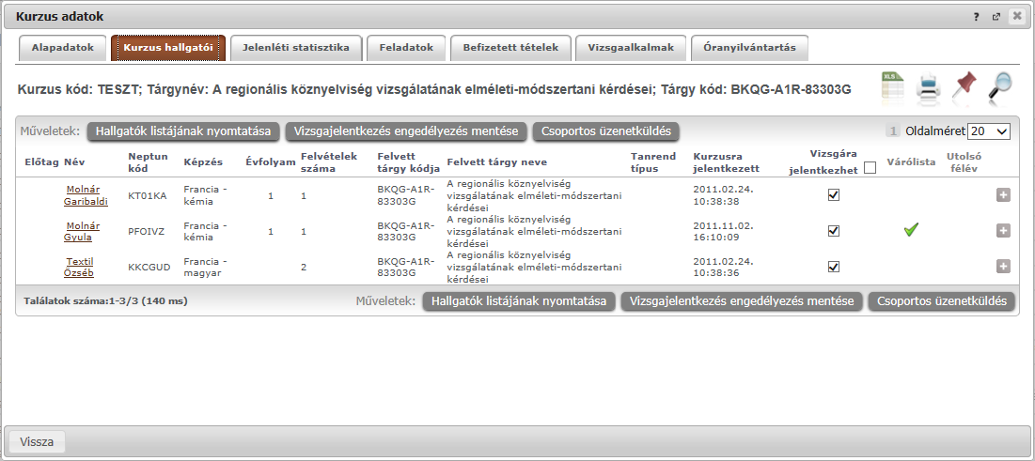Viewport: 1035px width, 461px height.
Task: Switch to the Alapadatok tab
Action: click(x=63, y=48)
